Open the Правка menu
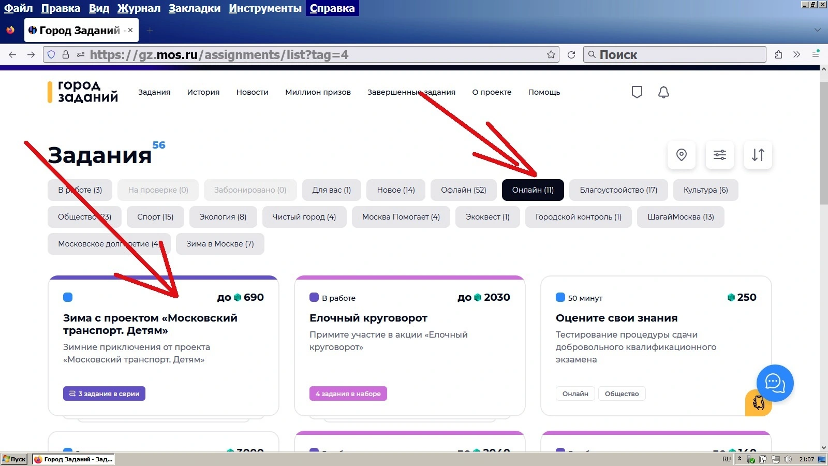Image resolution: width=828 pixels, height=466 pixels. (61, 8)
